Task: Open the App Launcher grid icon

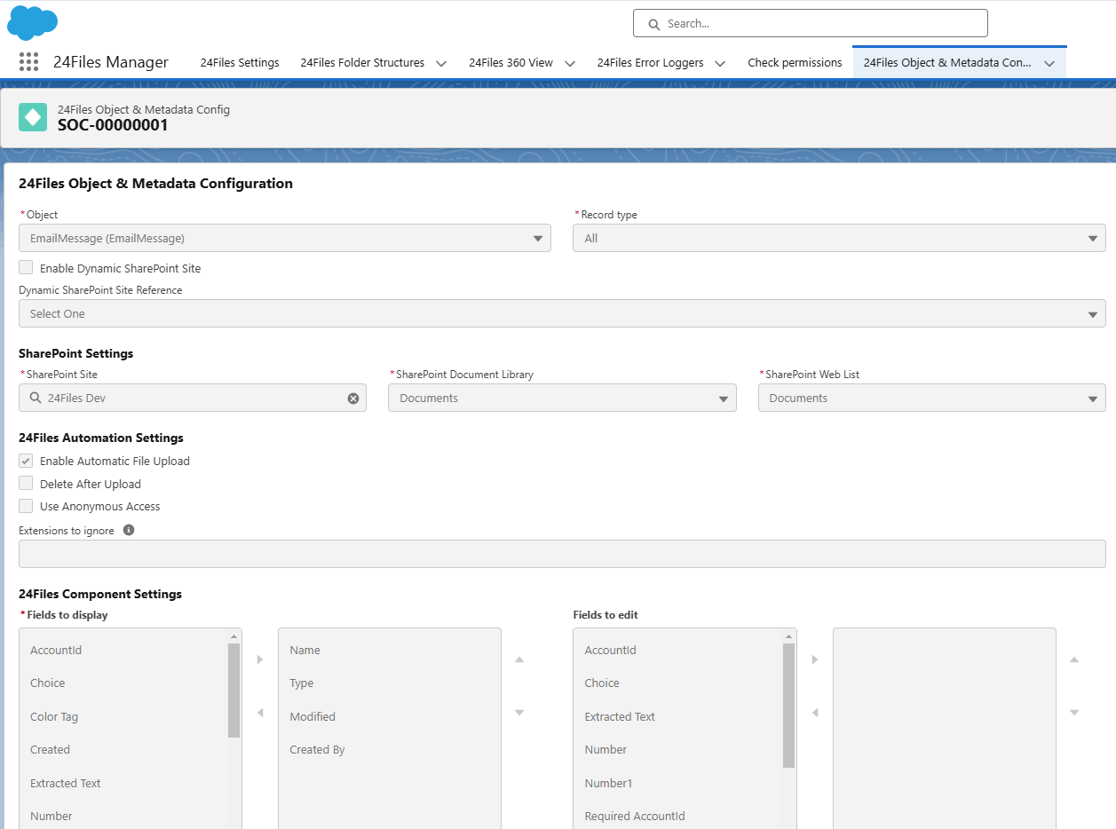Action: [x=28, y=62]
